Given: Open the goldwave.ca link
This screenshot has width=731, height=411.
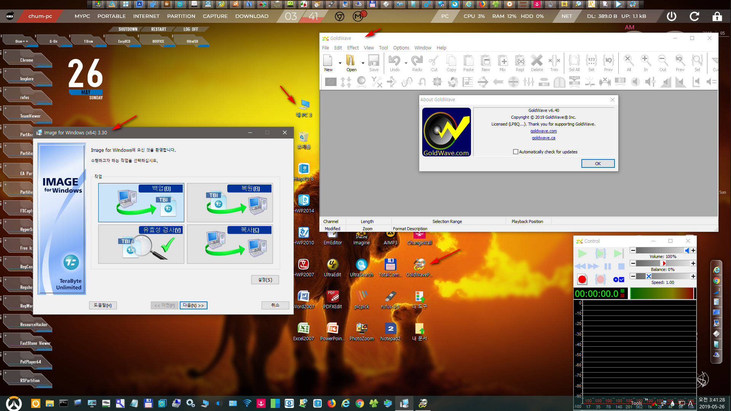Looking at the screenshot, I should pyautogui.click(x=543, y=138).
